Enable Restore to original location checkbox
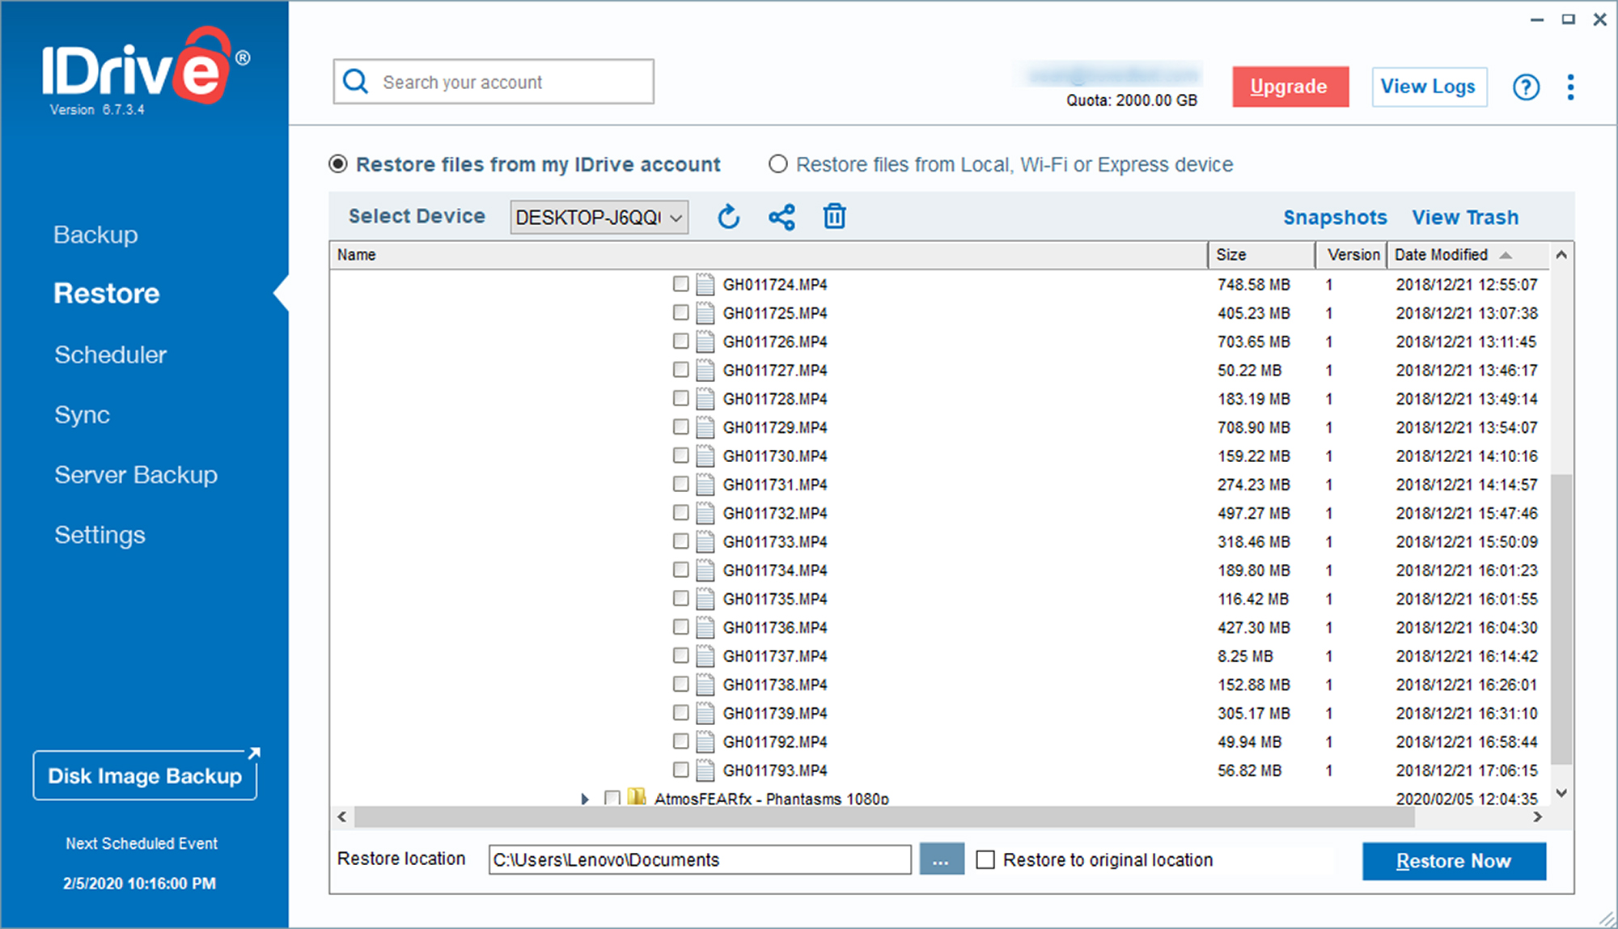This screenshot has width=1618, height=929. [984, 859]
